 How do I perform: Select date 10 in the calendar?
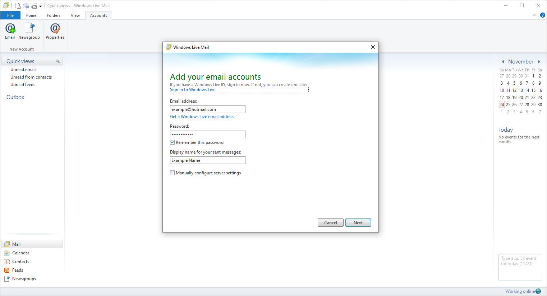502,90
